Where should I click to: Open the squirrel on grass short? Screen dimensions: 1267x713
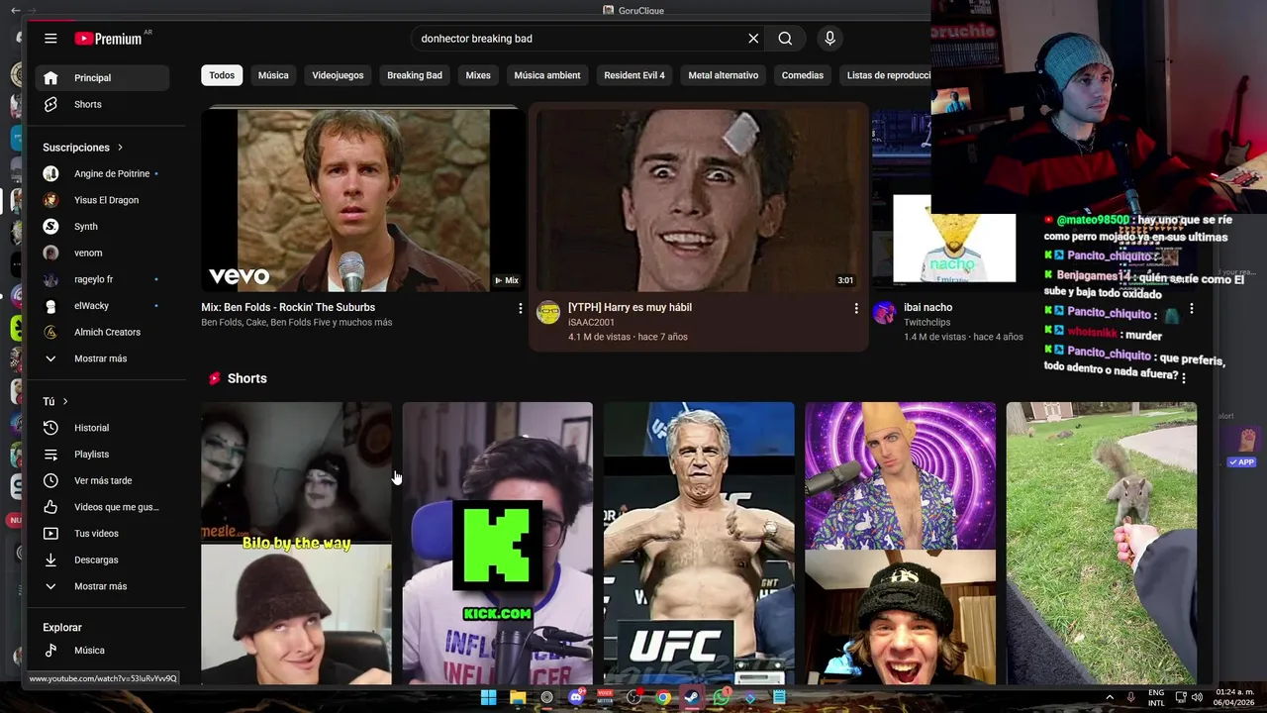tap(1102, 543)
